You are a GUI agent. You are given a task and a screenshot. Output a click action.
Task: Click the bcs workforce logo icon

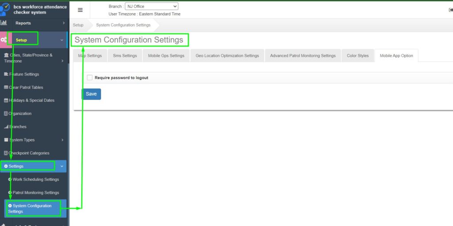pos(6,9)
